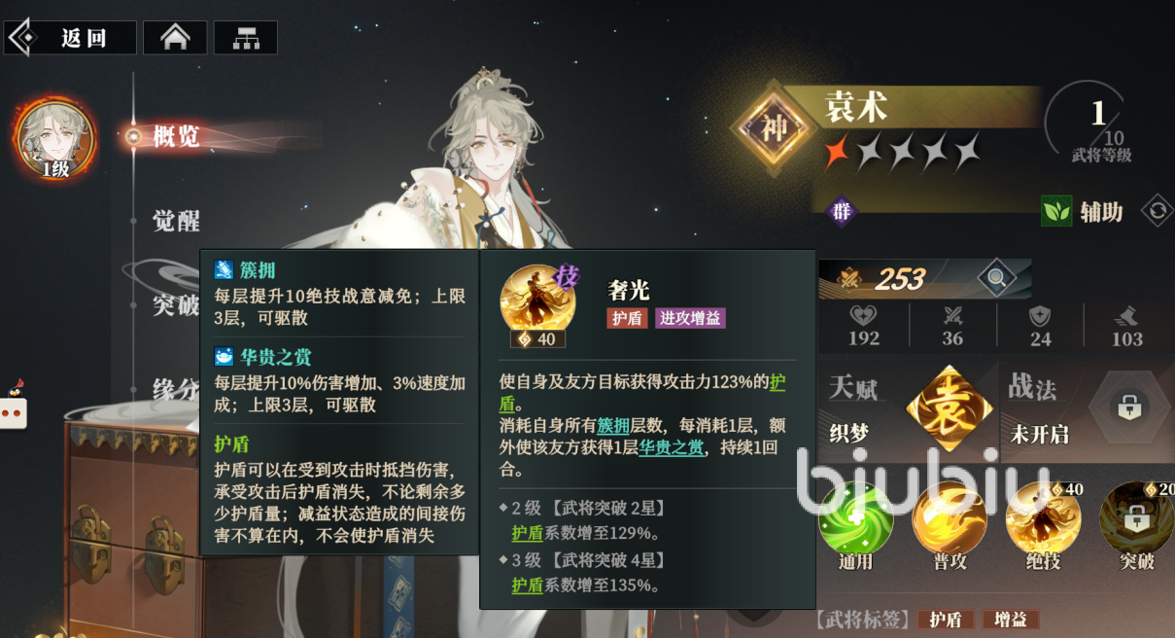
Task: Click the 返回 back button
Action: [x=70, y=38]
